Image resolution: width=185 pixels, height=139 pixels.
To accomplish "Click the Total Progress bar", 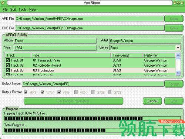I will pyautogui.click(x=92, y=130).
